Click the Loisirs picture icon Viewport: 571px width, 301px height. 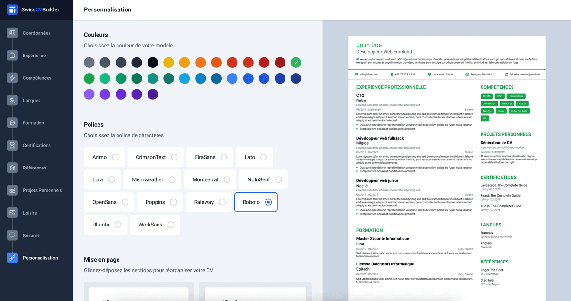pyautogui.click(x=12, y=213)
